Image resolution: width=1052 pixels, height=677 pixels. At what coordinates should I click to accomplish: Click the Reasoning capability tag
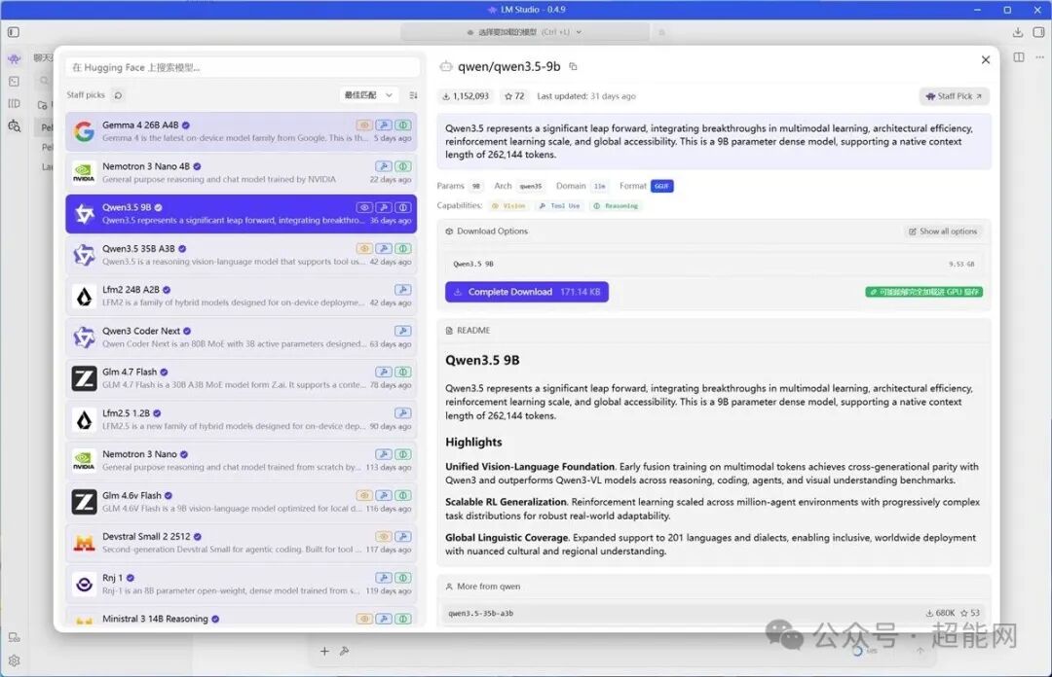coord(616,206)
